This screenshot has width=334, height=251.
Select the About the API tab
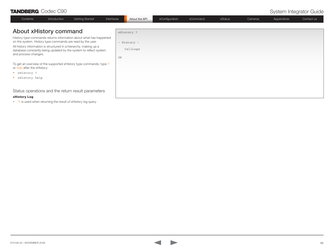point(138,19)
